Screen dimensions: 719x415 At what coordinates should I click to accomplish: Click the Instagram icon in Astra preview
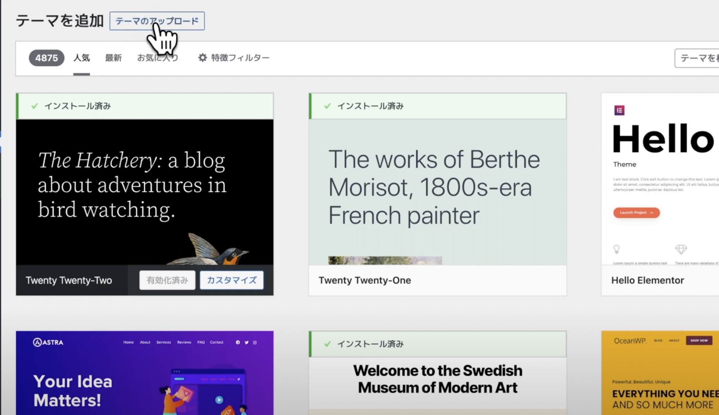click(x=255, y=342)
